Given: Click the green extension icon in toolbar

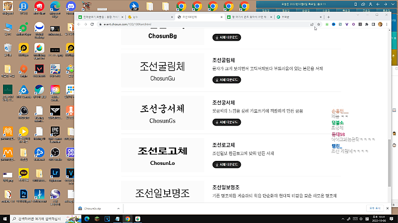Looking at the screenshot, I should 327,24.
